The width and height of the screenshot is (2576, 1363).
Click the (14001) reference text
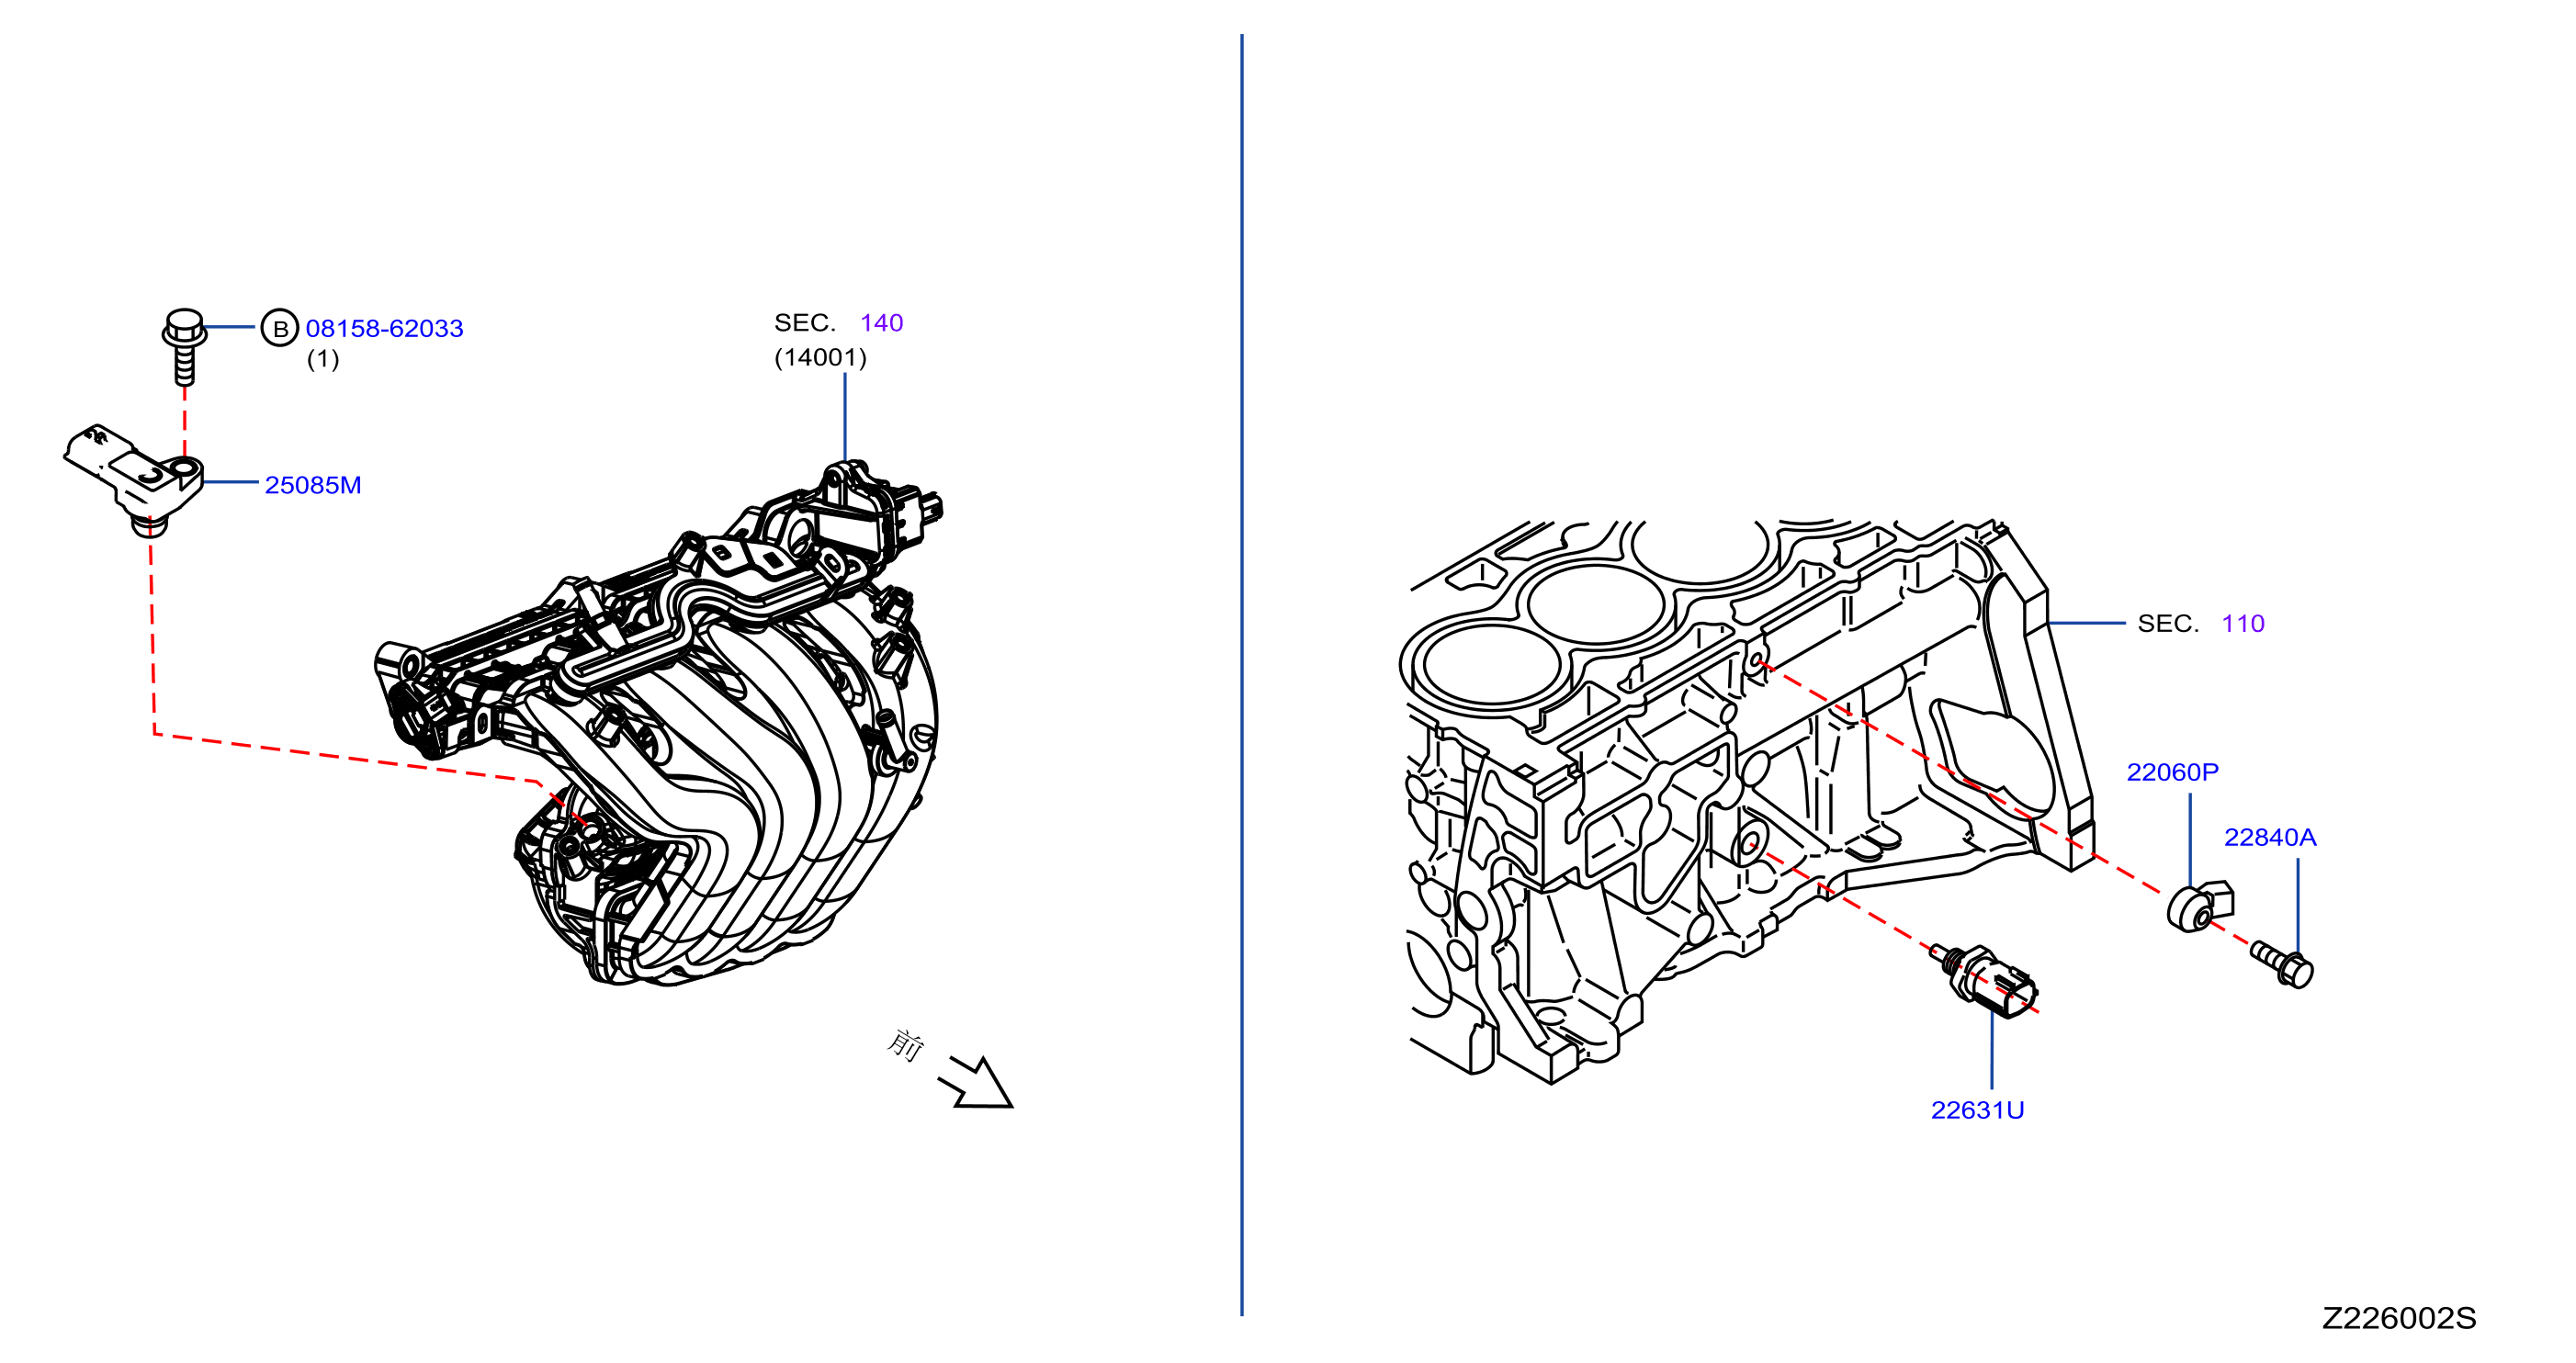(820, 357)
